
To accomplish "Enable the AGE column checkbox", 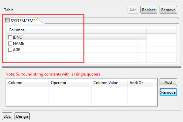I will tap(10, 50).
